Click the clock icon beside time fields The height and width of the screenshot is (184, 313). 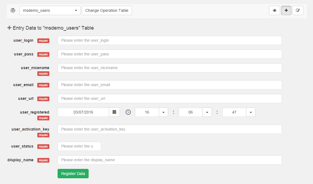click(x=128, y=112)
